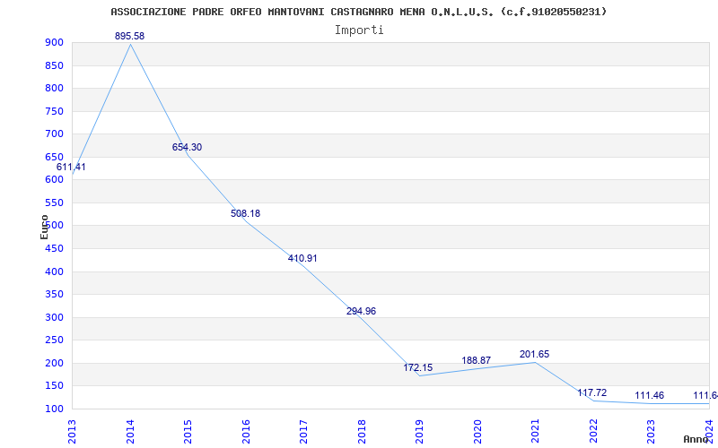Click the 'Euro' y-axis title
718x448 pixels.
pyautogui.click(x=44, y=227)
